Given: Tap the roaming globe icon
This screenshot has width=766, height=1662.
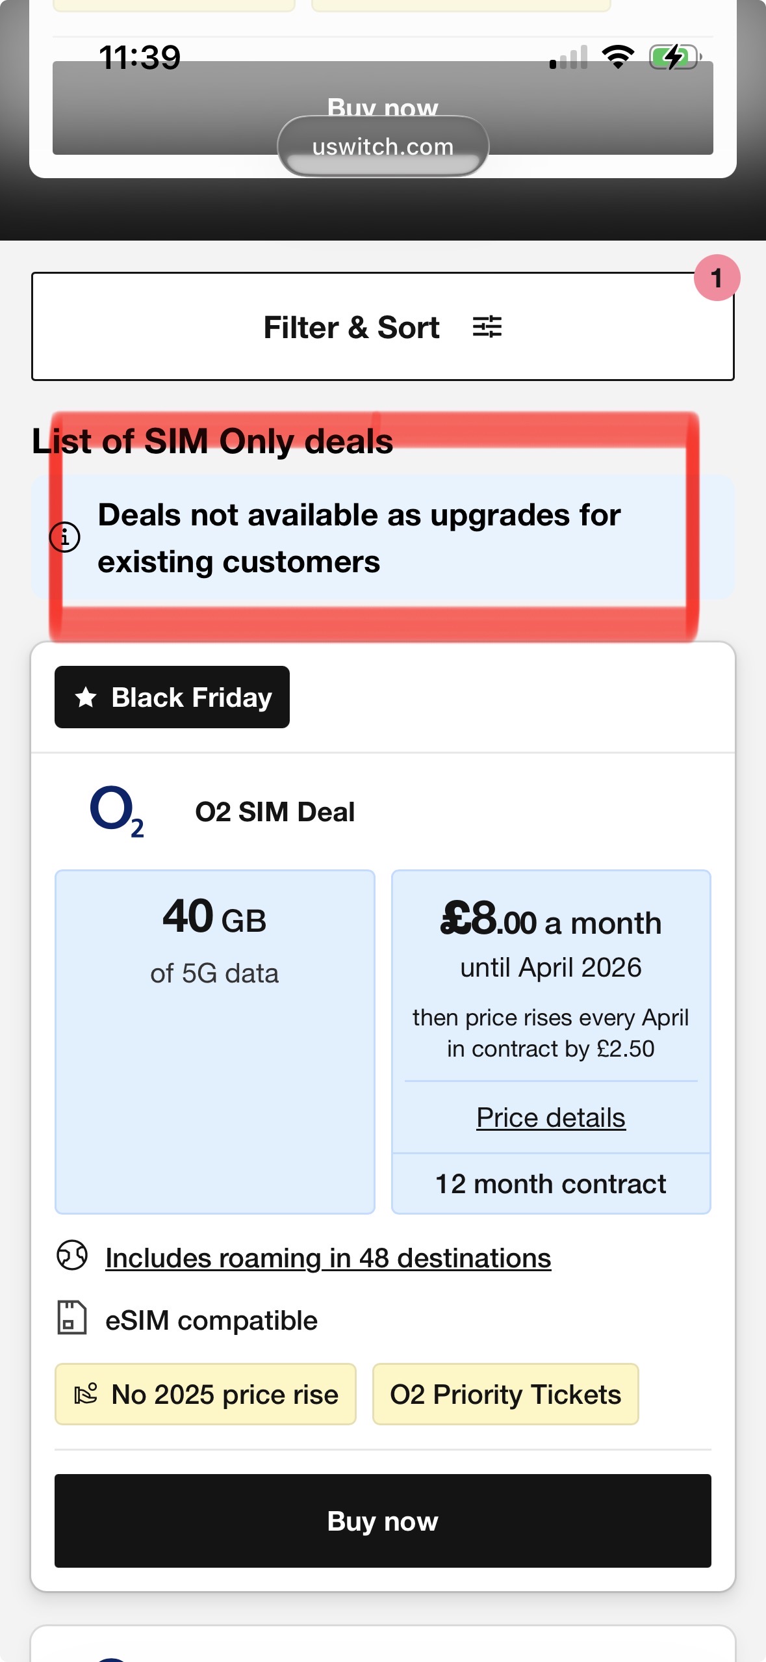Looking at the screenshot, I should pyautogui.click(x=71, y=1256).
